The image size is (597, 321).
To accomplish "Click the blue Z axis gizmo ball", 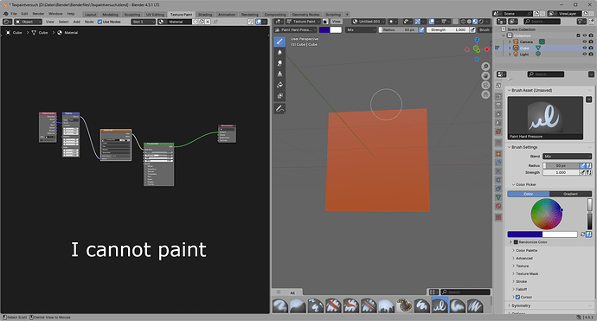I will (477, 40).
